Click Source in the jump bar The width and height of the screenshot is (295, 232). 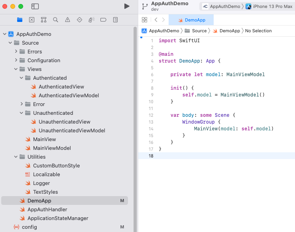pos(196,31)
